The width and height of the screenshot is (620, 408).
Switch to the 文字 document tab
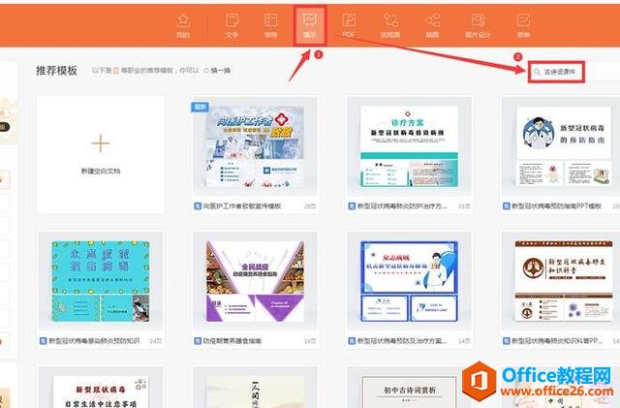232,26
